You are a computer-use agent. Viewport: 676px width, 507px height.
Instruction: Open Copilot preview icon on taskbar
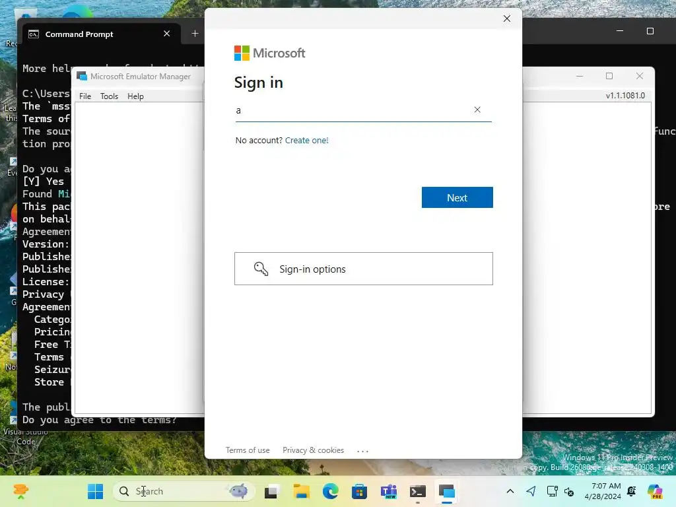point(655,491)
